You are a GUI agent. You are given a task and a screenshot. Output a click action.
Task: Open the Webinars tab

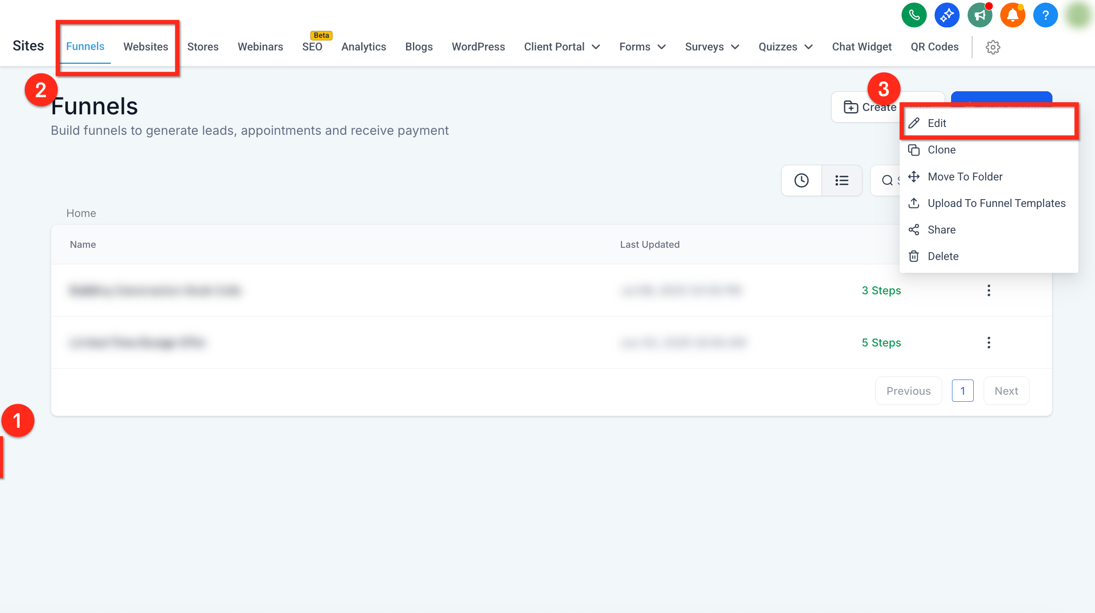(x=260, y=47)
